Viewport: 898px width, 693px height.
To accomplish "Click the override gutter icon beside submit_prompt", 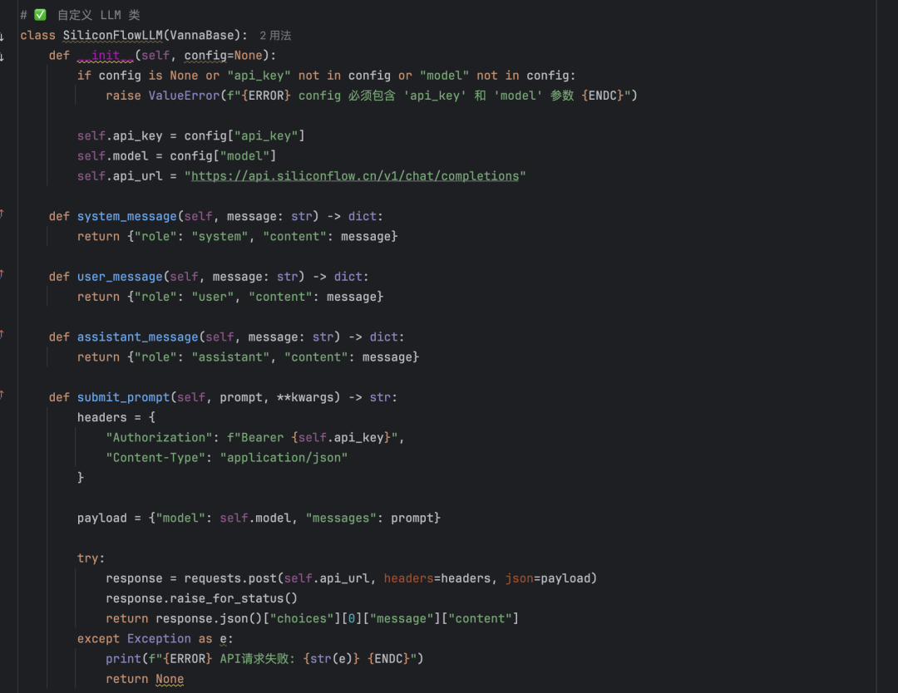I will (2, 395).
